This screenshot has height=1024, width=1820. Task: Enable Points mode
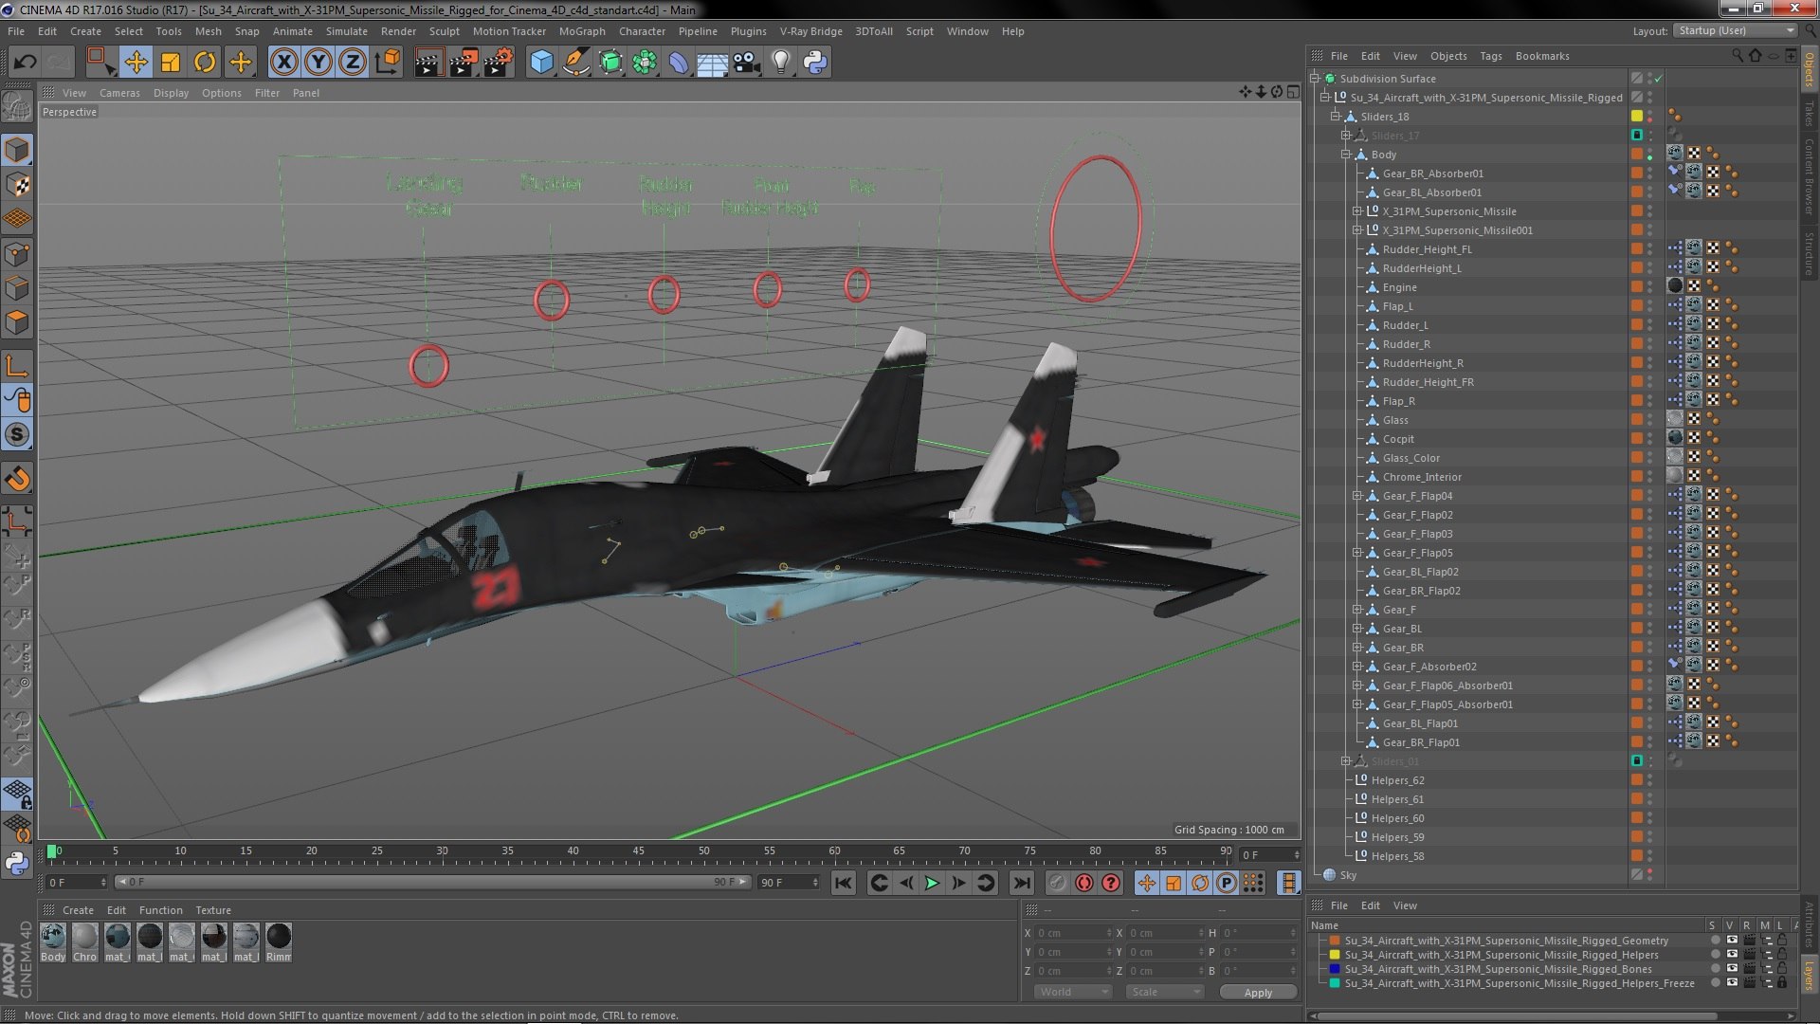point(17,254)
